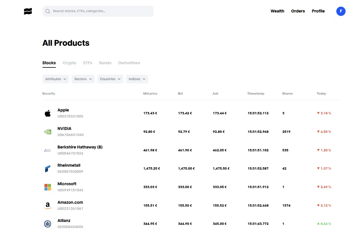The image size is (358, 237).
Task: Switch to the ETFs tab
Action: 88,63
